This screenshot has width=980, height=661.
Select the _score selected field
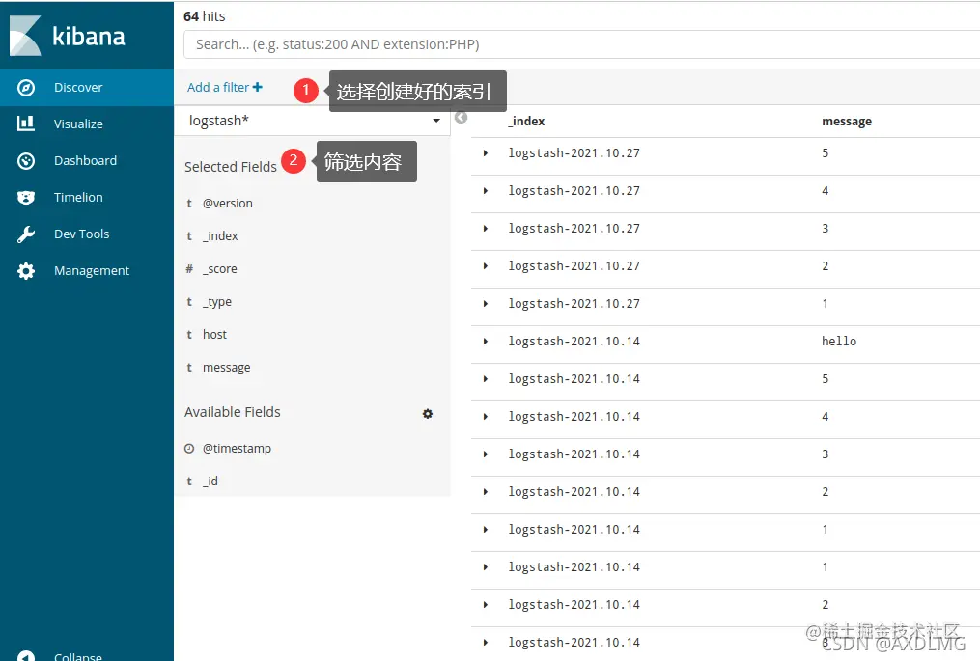pyautogui.click(x=219, y=268)
